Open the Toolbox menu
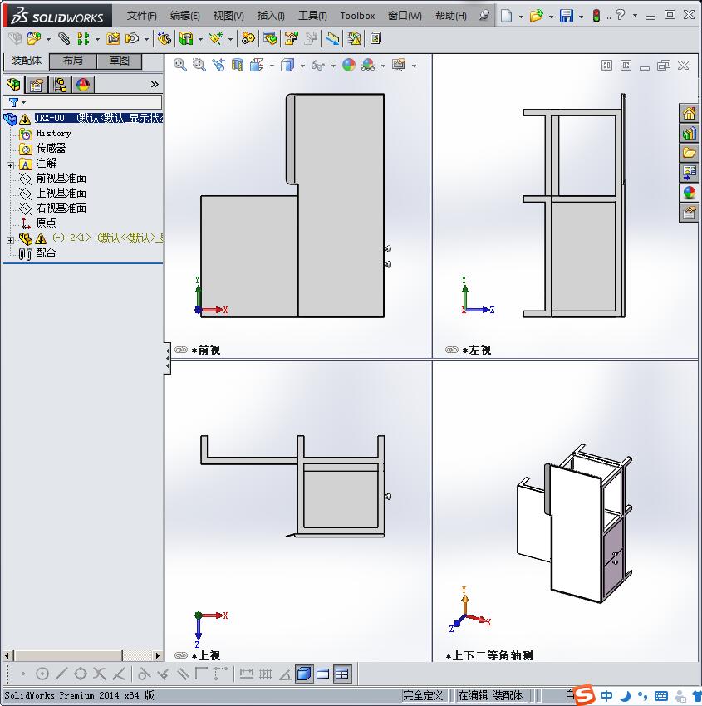 coord(357,16)
